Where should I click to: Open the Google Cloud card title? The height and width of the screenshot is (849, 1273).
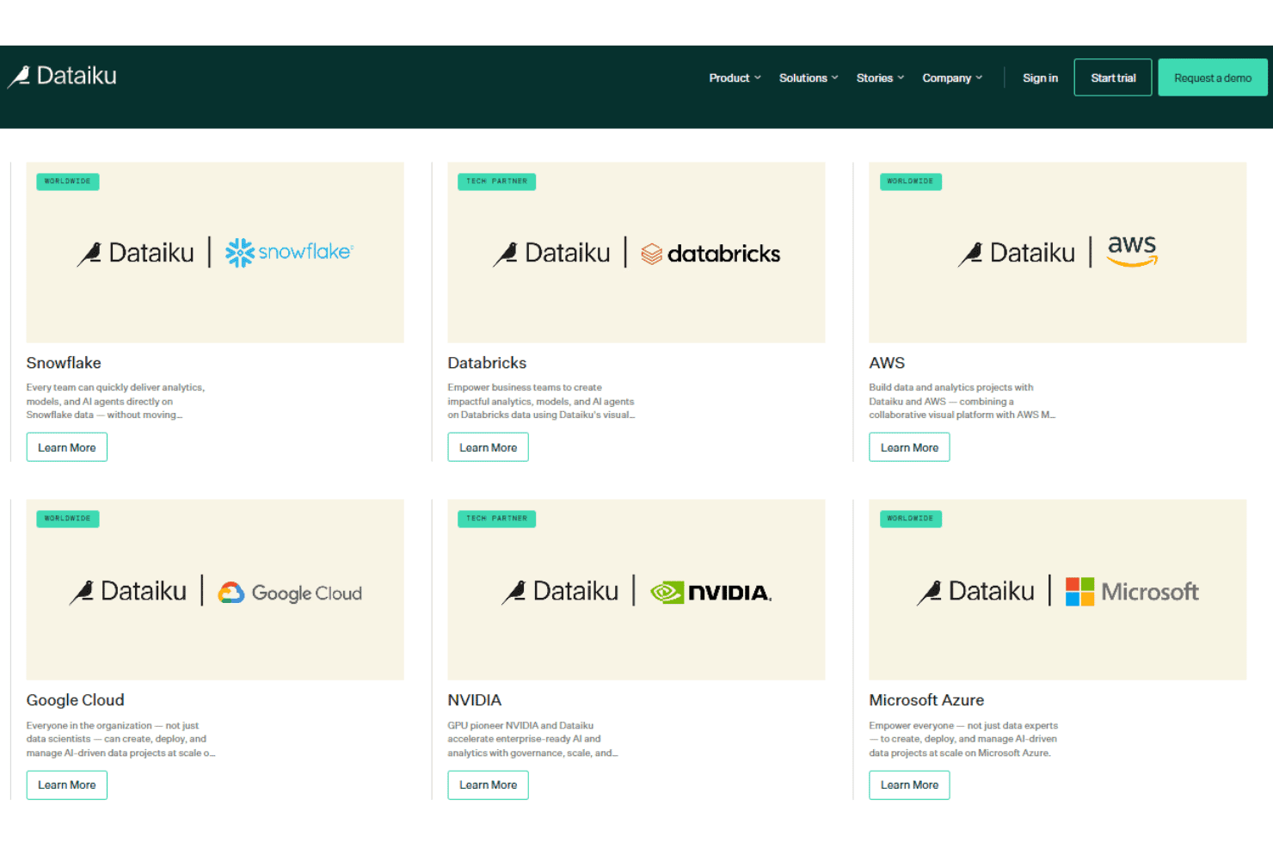(76, 700)
